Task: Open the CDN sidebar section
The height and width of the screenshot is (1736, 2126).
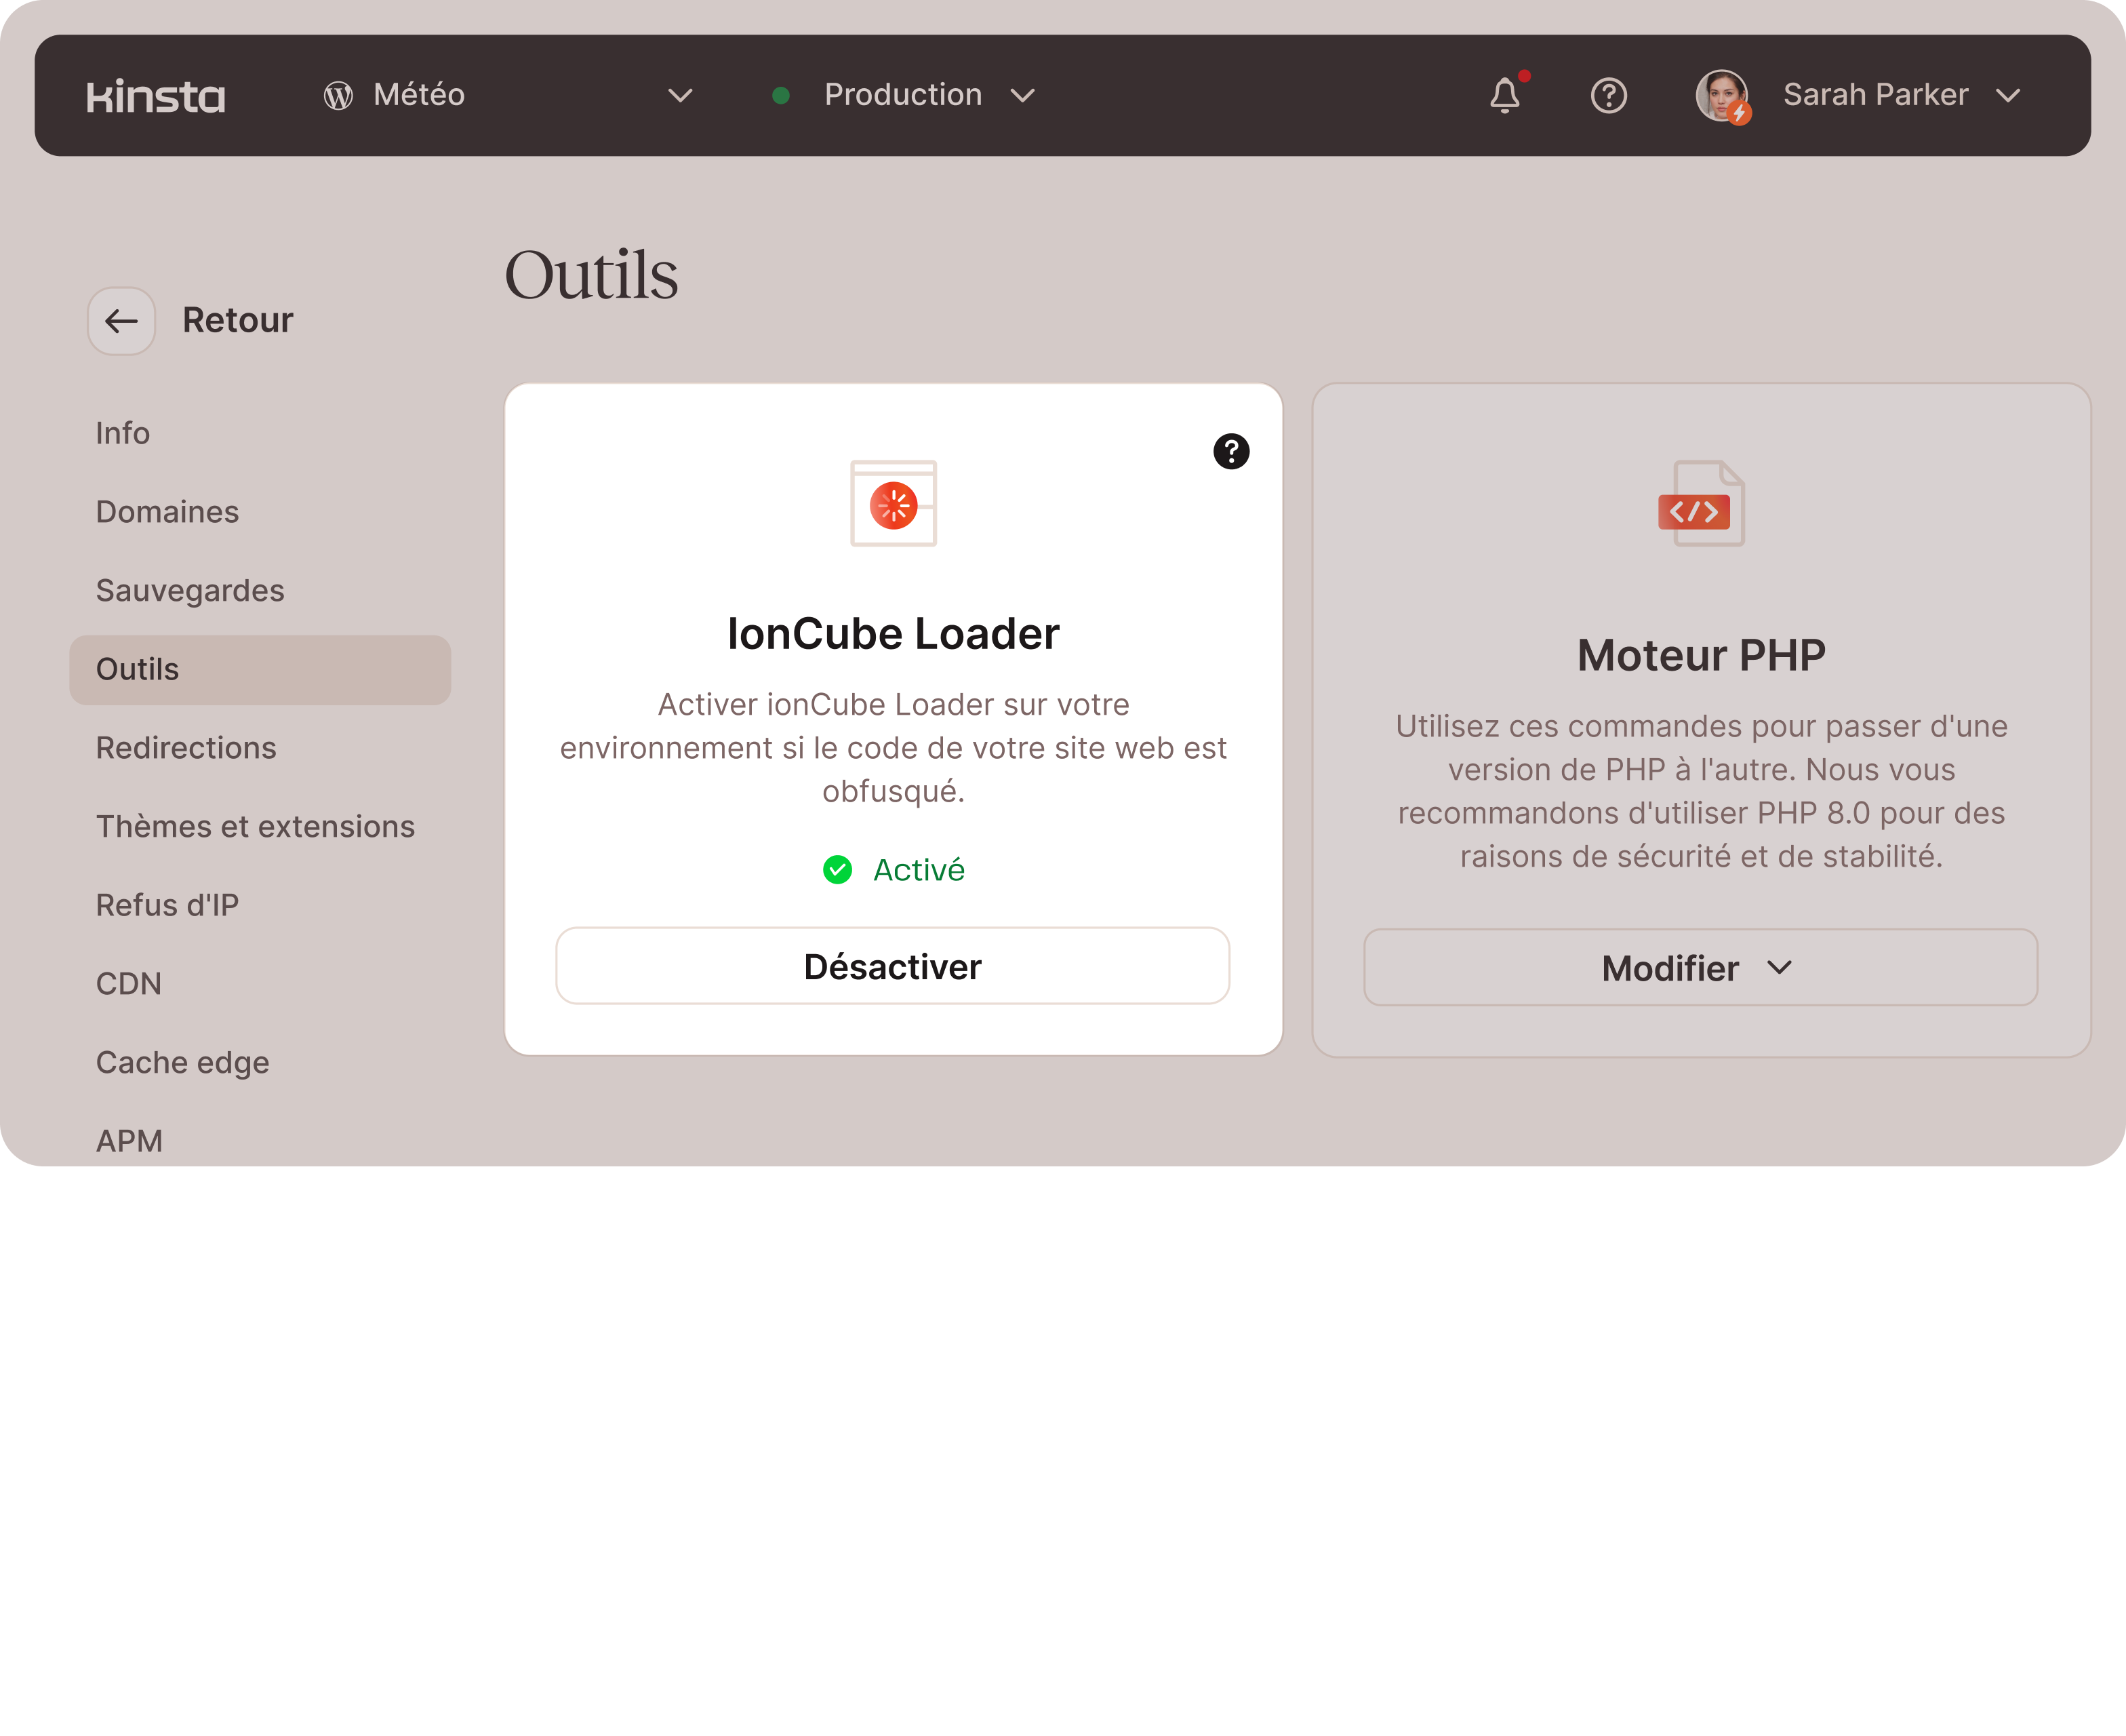Action: (x=128, y=984)
